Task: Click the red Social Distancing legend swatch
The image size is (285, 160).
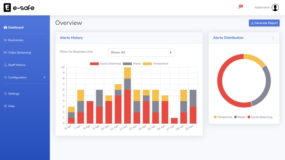Action: tap(94, 64)
